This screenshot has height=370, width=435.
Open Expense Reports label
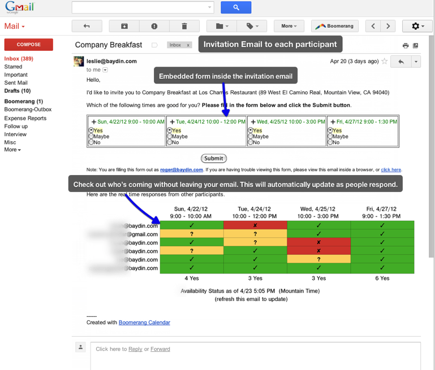(25, 118)
